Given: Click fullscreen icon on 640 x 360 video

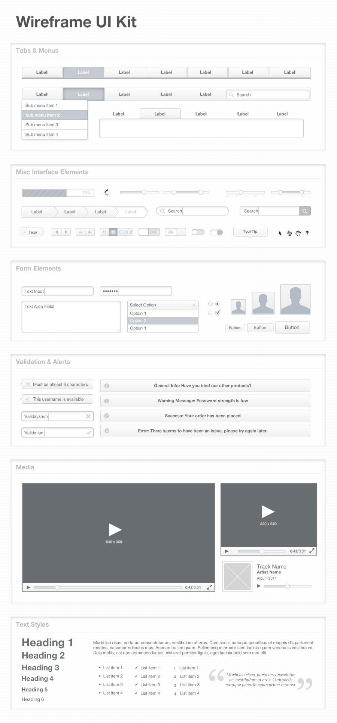Looking at the screenshot, I should (210, 587).
